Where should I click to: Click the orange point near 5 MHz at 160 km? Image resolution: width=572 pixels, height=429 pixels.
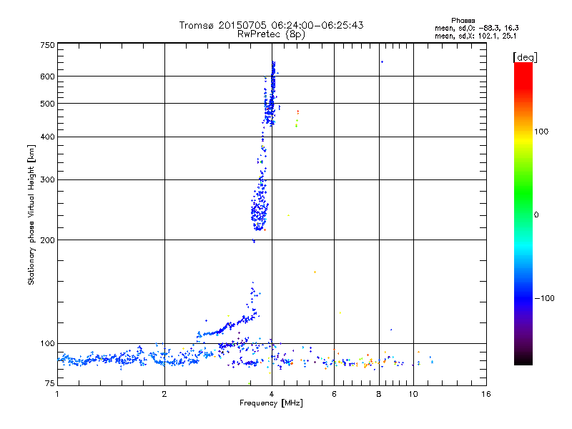[x=315, y=272]
